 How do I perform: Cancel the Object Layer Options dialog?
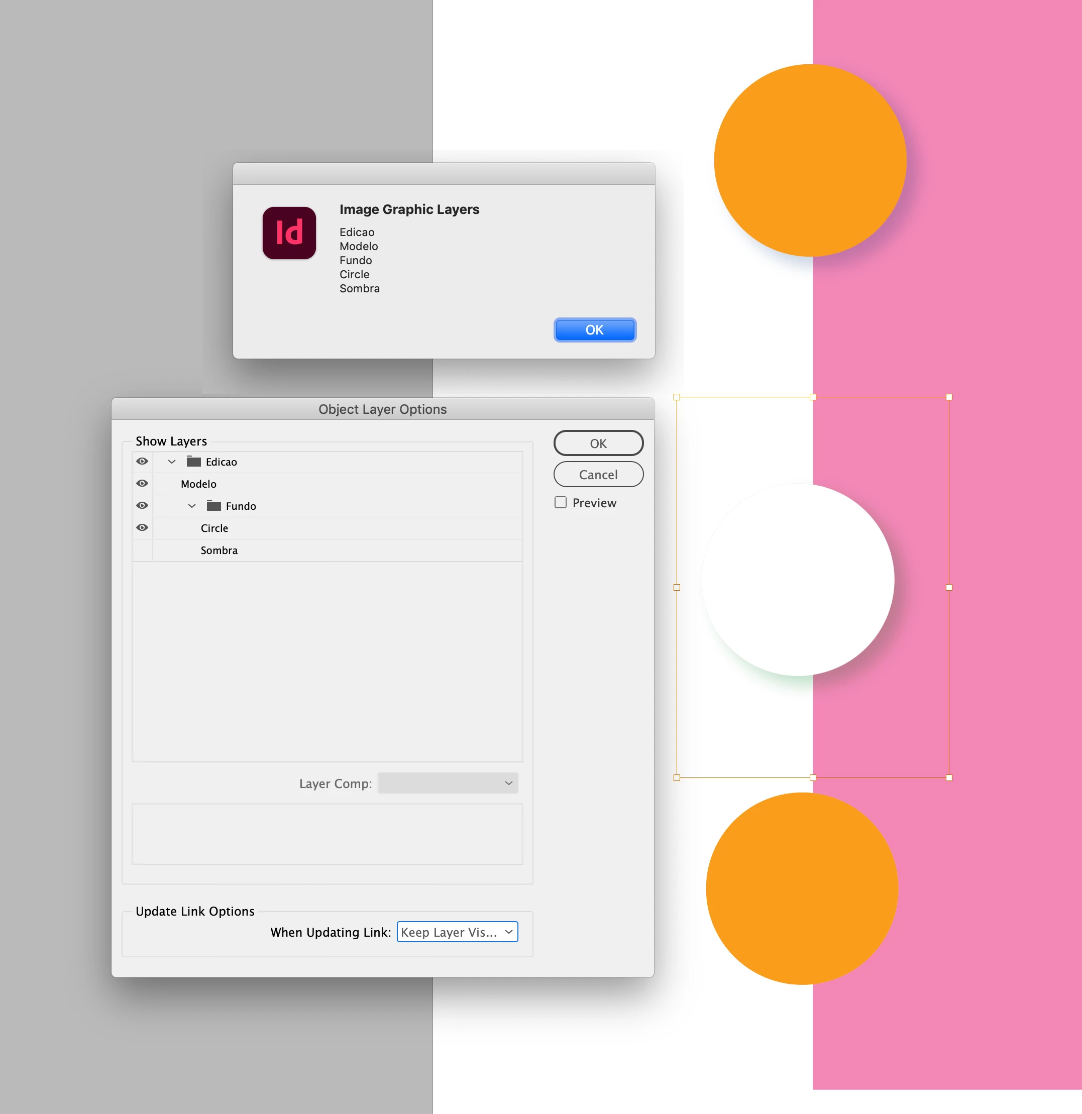tap(598, 475)
